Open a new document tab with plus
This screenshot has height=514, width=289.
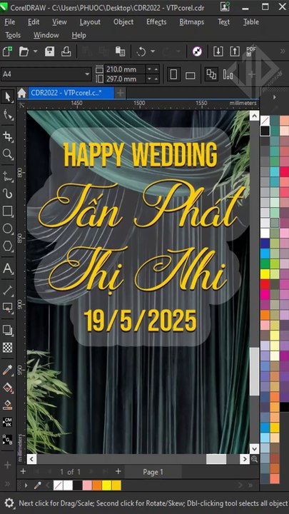pos(121,93)
